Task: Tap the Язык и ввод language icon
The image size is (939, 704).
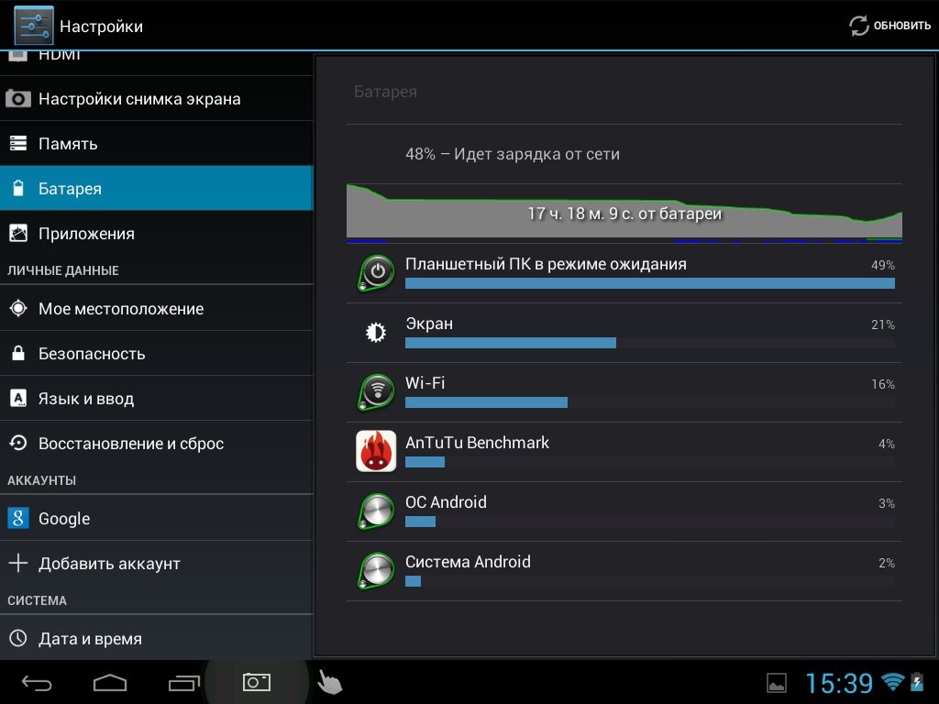Action: coord(18,399)
